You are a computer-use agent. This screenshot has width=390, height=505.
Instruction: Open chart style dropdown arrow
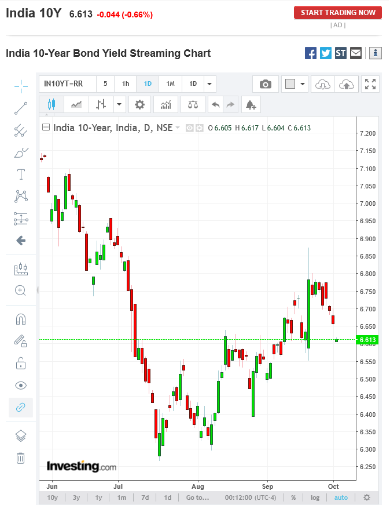[119, 104]
